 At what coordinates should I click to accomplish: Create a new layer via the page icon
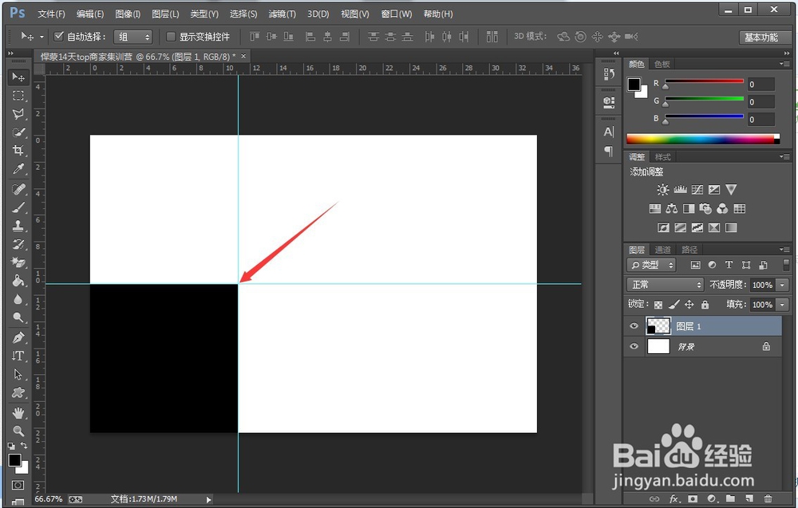[749, 499]
